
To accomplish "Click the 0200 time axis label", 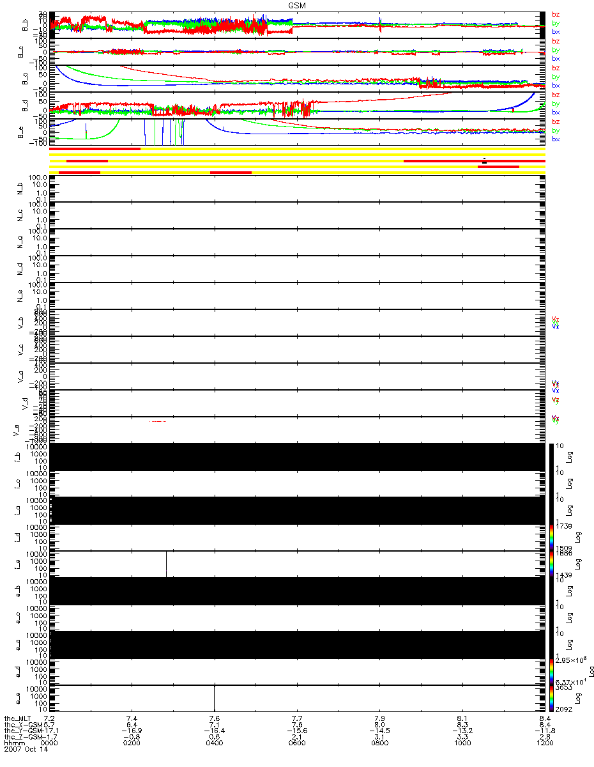I will tap(132, 744).
